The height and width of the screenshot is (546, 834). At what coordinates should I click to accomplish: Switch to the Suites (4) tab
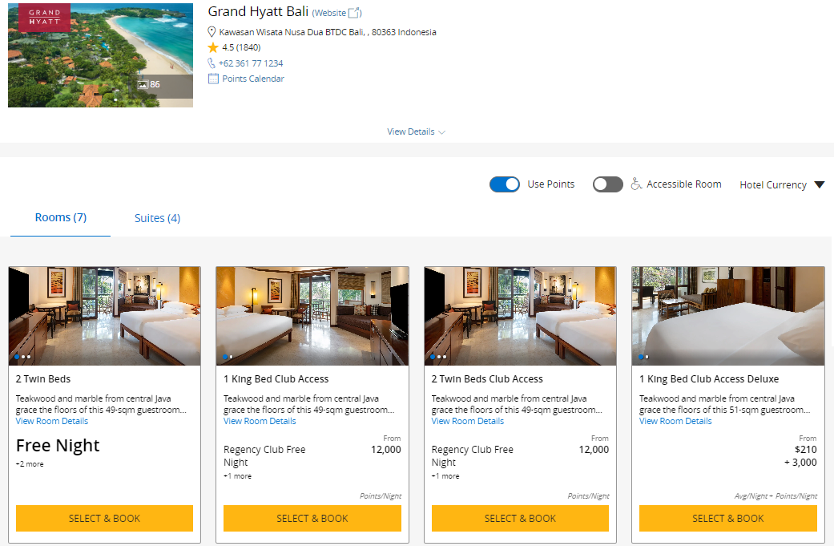click(x=157, y=217)
